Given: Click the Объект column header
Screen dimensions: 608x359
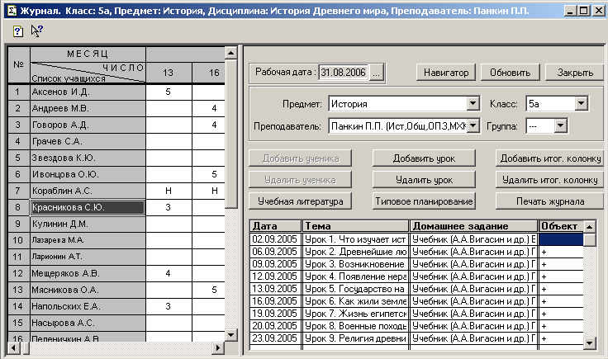Looking at the screenshot, I should point(561,226).
